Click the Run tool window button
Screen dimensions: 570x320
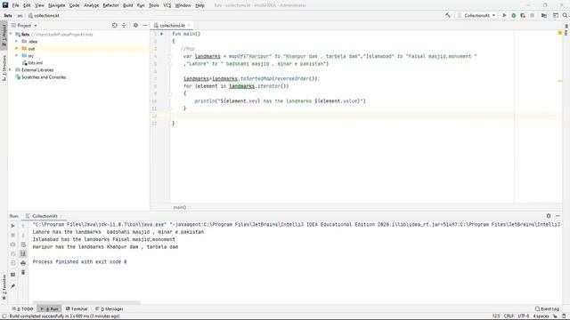[50, 308]
